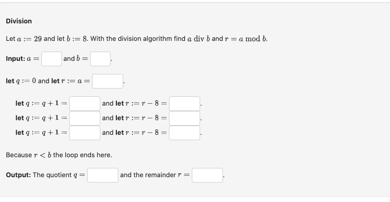Click the Division heading
Screen dimensions: 390x202
coord(19,21)
